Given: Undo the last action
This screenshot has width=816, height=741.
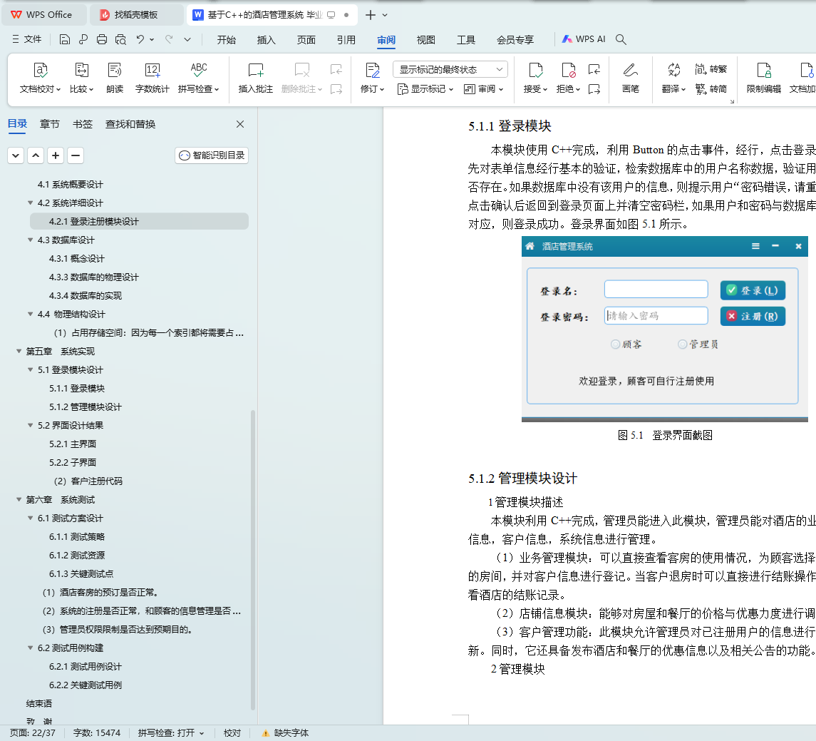Looking at the screenshot, I should [140, 39].
